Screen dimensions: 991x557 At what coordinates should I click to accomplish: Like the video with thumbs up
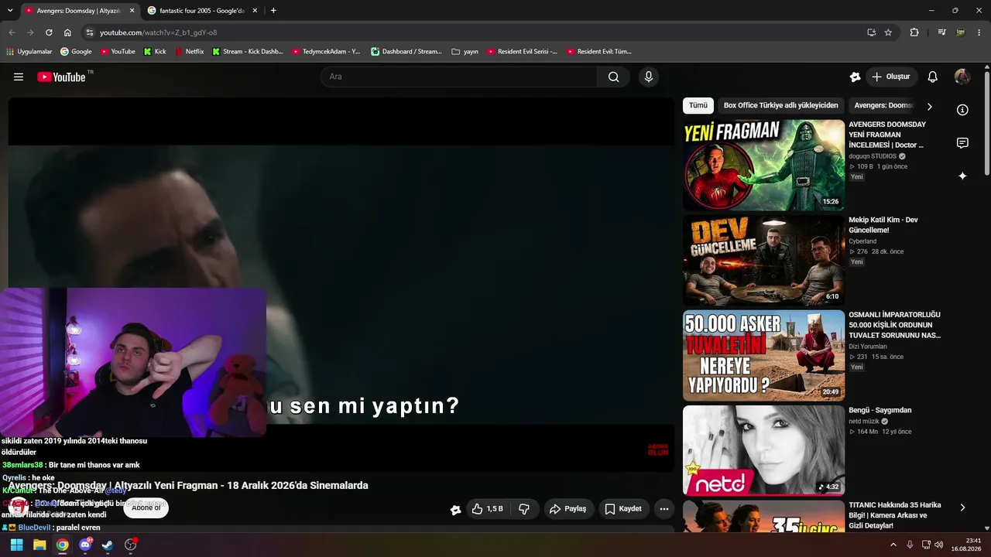pyautogui.click(x=488, y=509)
